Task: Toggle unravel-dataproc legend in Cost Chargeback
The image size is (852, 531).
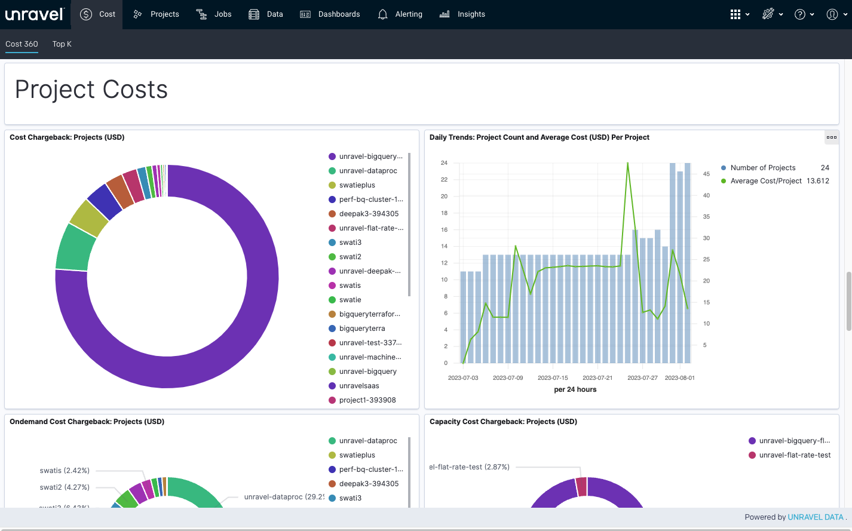Action: pyautogui.click(x=363, y=171)
